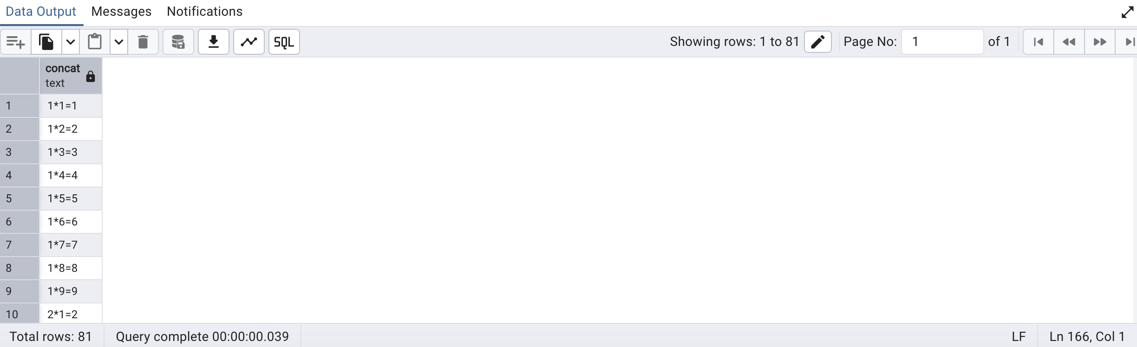Click the Delete trash icon
The height and width of the screenshot is (347, 1137).
point(143,42)
